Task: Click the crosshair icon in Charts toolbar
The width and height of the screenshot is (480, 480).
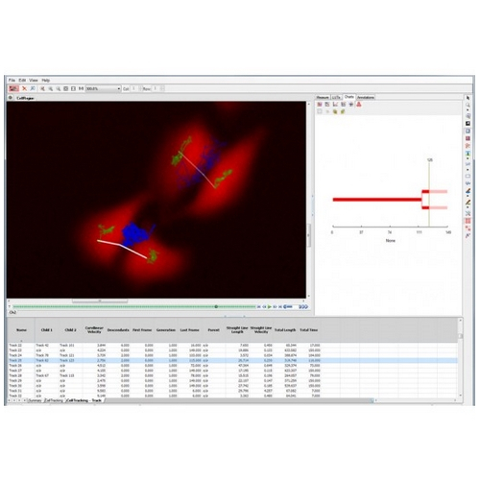Action: click(351, 105)
